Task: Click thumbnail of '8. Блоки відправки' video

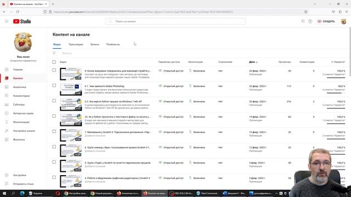Action: tap(71, 74)
